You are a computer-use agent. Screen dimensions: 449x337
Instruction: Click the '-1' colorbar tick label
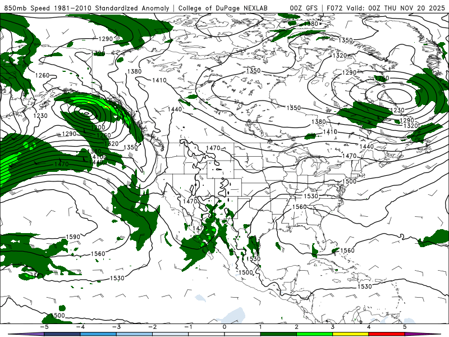point(189,327)
